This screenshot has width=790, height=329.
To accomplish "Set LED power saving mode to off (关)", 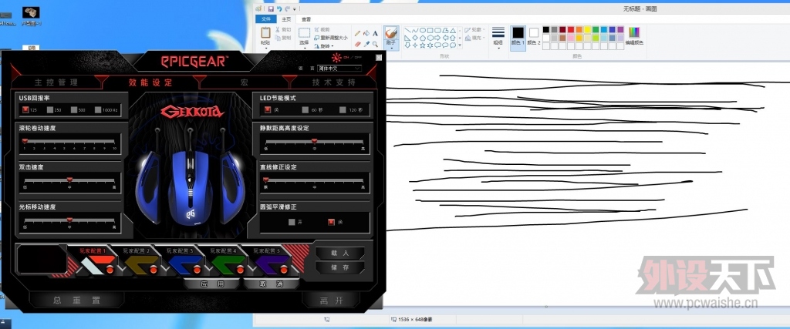I will (268, 109).
